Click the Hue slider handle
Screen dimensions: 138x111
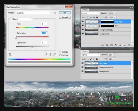32,28
